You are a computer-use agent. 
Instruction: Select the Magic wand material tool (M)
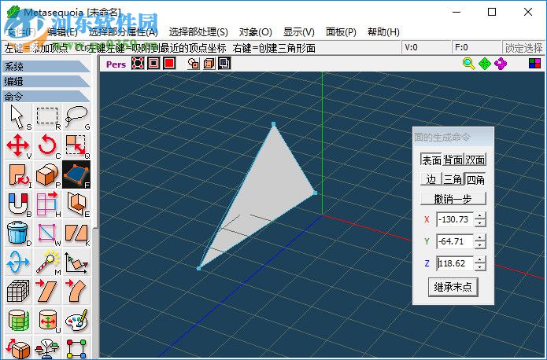(47, 262)
